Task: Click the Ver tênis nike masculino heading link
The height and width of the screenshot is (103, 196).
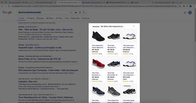Action: (x=112, y=27)
